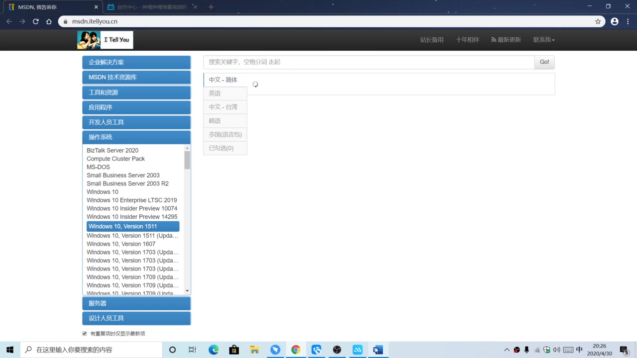Select MS-DOS in the list
Viewport: 637px width, 358px height.
(x=98, y=167)
